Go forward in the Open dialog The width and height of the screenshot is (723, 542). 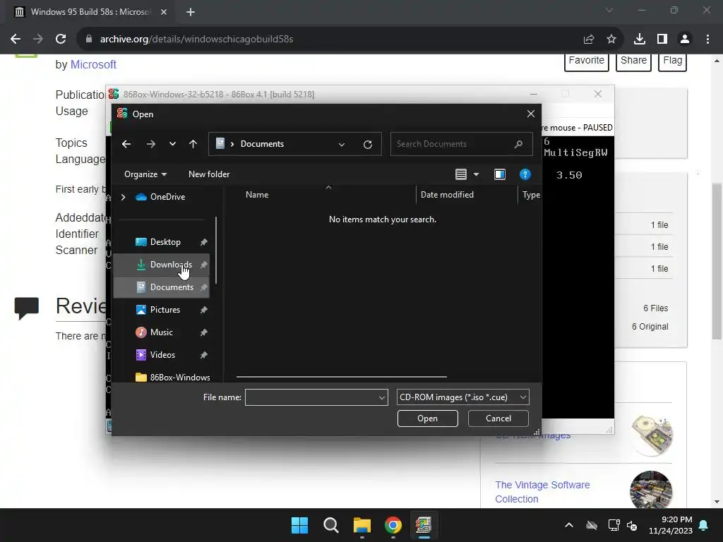(x=151, y=144)
